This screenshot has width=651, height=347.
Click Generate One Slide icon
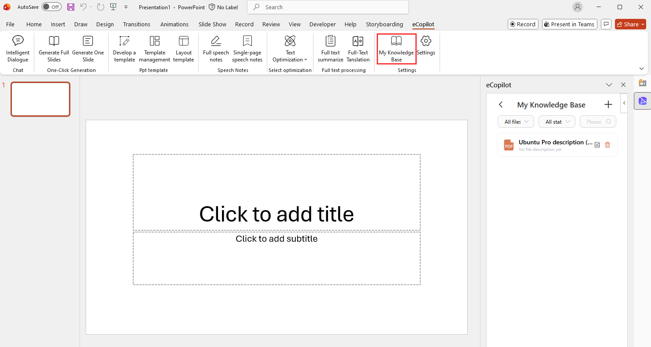pos(88,42)
